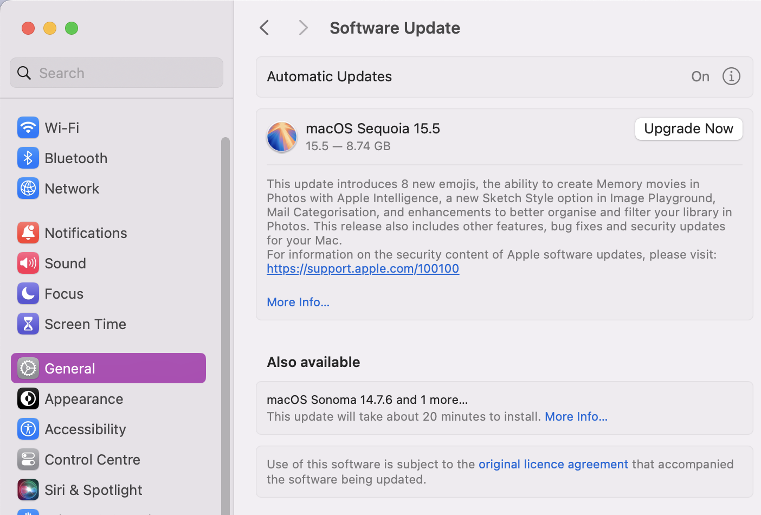Screen dimensions: 761x515
Task: Switch to Appearance settings
Action: coord(83,398)
